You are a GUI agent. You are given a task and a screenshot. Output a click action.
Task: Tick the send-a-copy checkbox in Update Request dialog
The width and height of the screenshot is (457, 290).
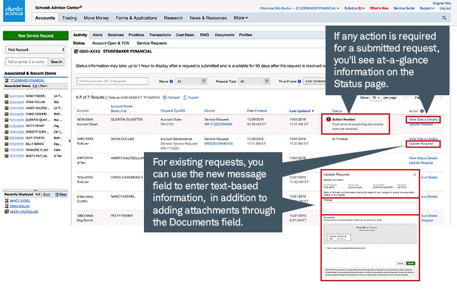pos(326,248)
